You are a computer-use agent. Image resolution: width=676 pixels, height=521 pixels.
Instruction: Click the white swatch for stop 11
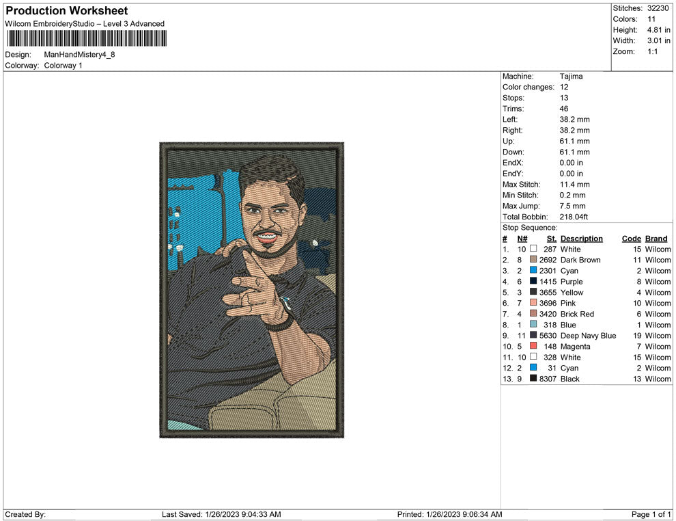point(533,356)
